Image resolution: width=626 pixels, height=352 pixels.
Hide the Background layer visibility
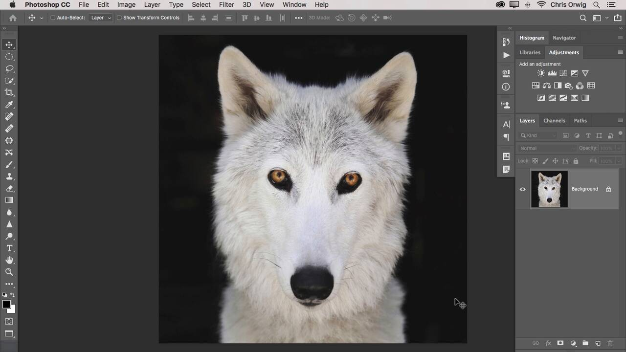coord(522,189)
